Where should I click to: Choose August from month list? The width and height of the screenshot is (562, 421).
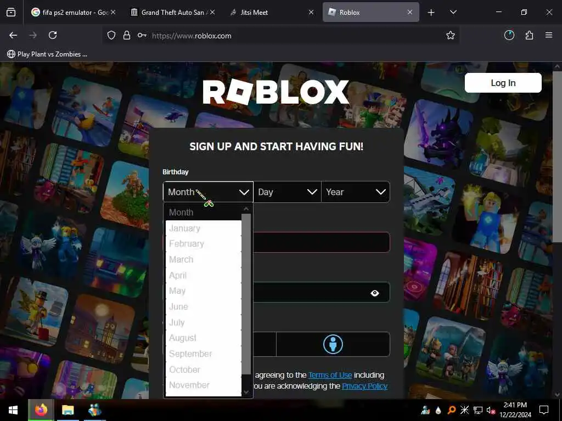coord(203,338)
